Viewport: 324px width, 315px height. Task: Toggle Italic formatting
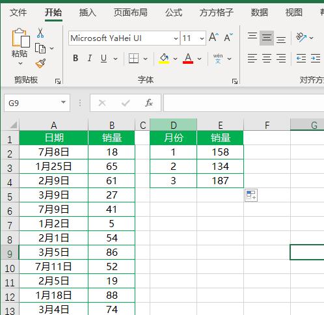point(90,58)
